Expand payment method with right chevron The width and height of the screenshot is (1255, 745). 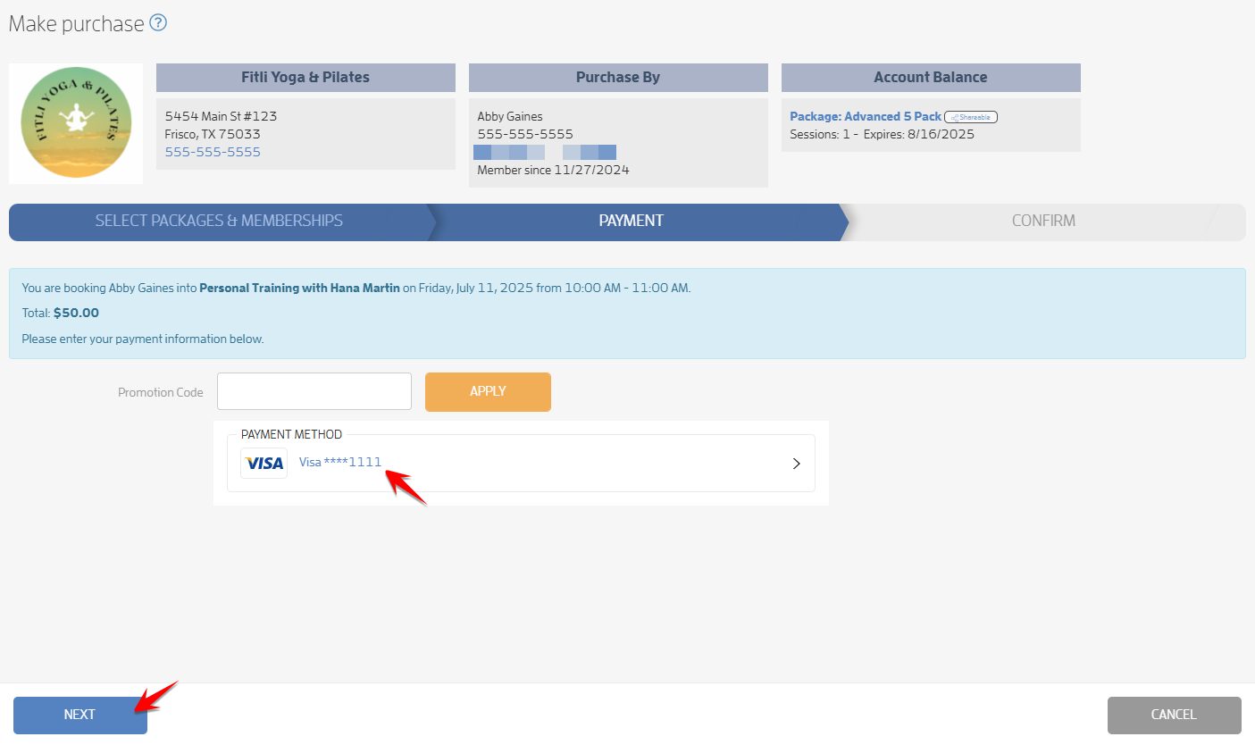pos(797,464)
